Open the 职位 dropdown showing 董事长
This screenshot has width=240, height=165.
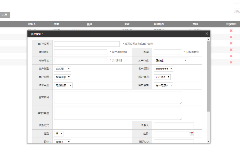tap(62, 142)
